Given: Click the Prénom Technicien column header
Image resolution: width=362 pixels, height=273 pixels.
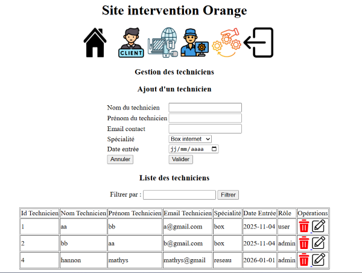Looking at the screenshot, I should click(x=135, y=213).
